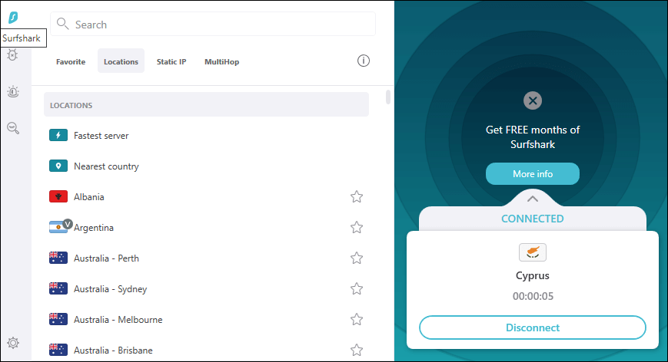This screenshot has width=668, height=362.
Task: Open the Search magnifier icon in sidebar
Action: pos(13,128)
